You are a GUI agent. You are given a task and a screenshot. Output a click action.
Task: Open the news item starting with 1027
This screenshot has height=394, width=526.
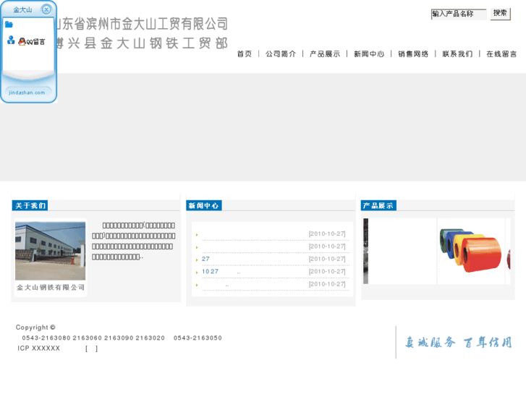point(210,272)
